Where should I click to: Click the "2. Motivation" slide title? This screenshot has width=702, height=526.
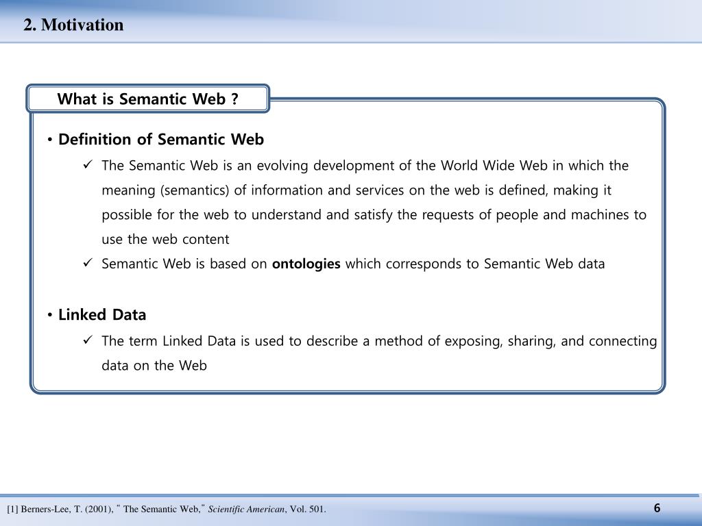tap(73, 25)
